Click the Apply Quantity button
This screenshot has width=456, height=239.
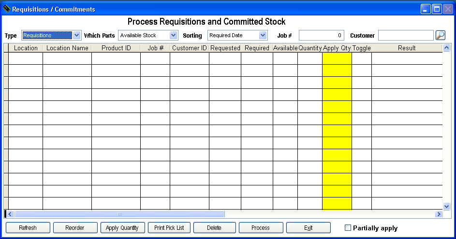tap(122, 228)
